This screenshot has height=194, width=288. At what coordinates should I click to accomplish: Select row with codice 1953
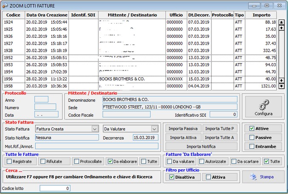click(140, 65)
